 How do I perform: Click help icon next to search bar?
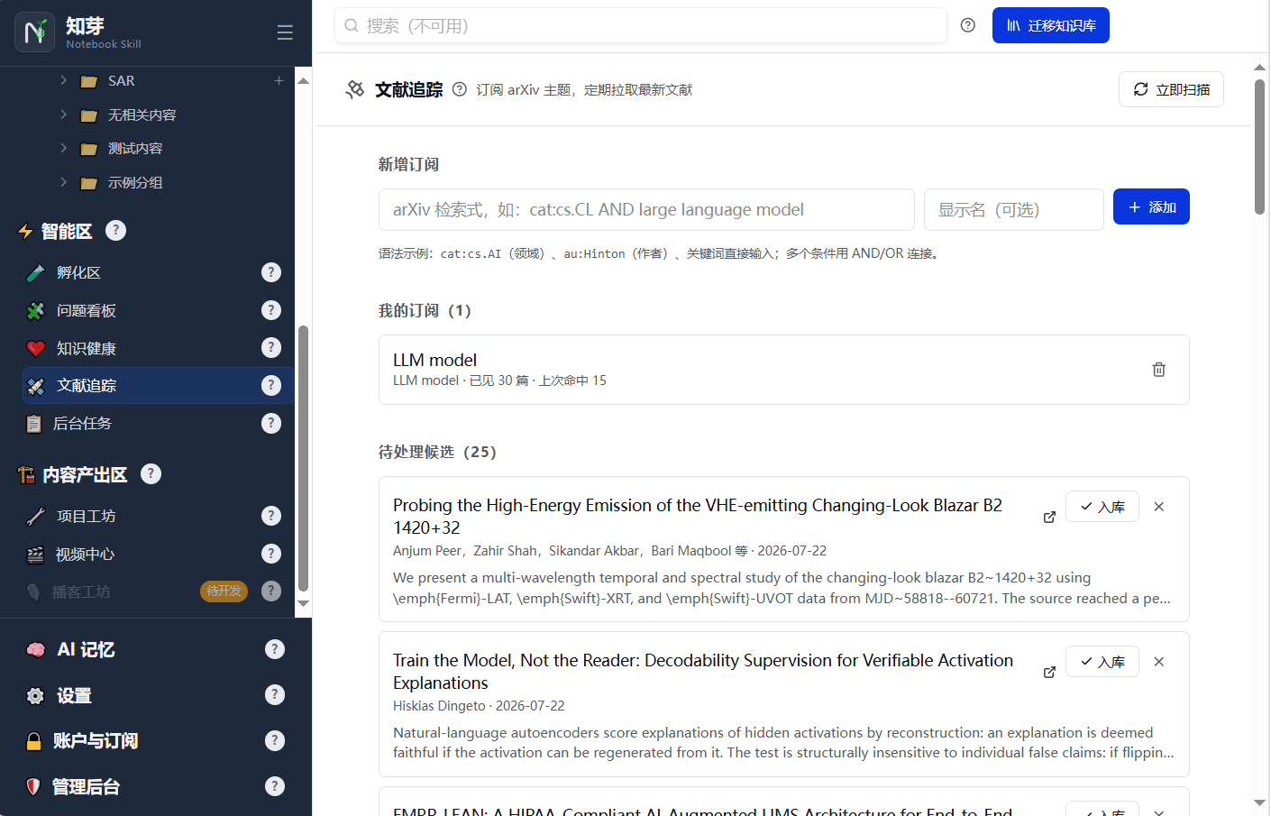click(x=968, y=25)
